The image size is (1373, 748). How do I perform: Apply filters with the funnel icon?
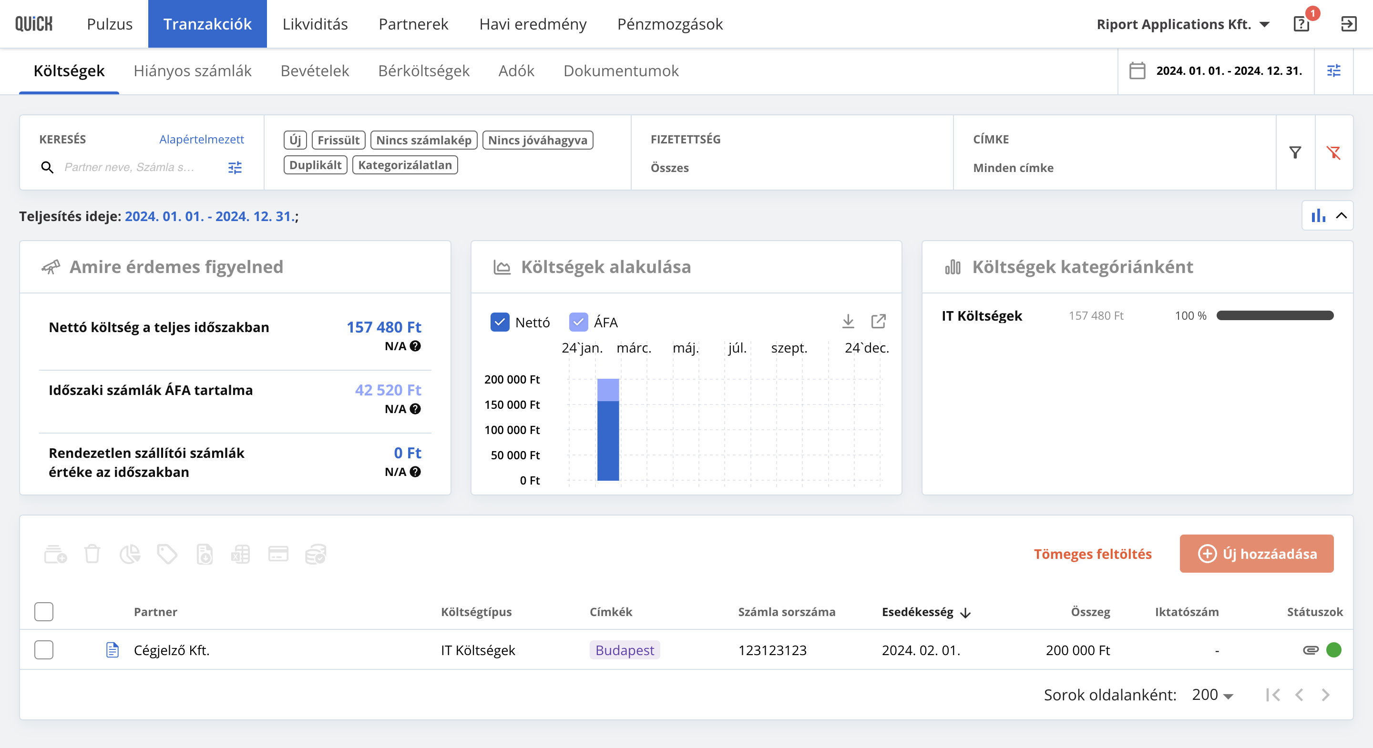coord(1295,153)
